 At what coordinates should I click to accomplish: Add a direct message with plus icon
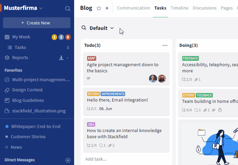[x=68, y=160]
